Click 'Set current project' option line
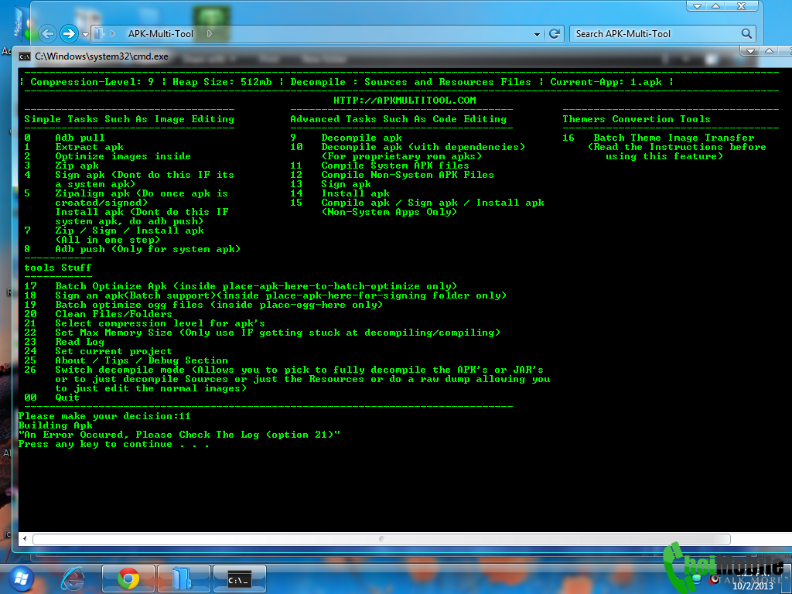 pyautogui.click(x=114, y=351)
